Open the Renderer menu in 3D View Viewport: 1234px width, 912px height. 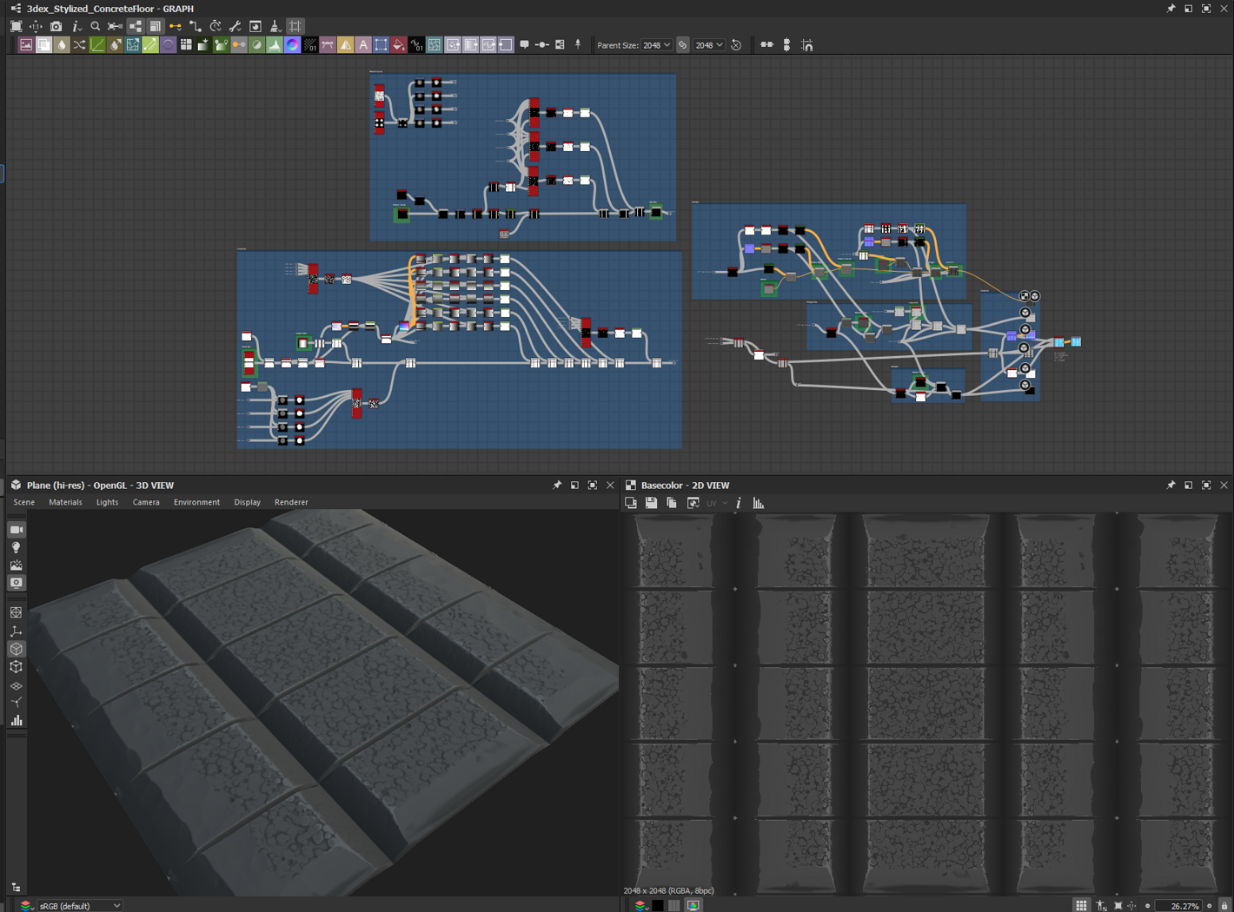(x=291, y=502)
